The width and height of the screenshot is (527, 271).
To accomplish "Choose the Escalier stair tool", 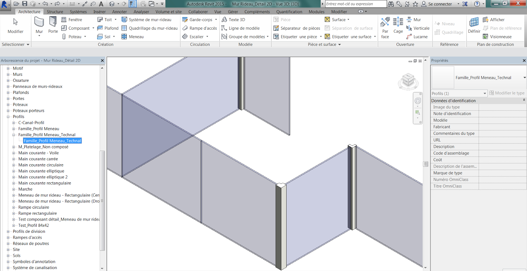I will pos(196,37).
